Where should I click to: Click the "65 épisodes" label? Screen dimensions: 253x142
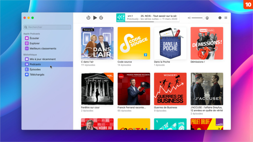[125, 110]
